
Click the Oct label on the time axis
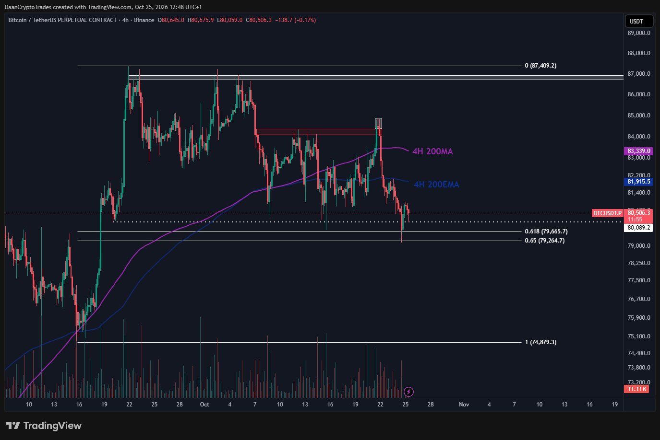click(x=204, y=405)
